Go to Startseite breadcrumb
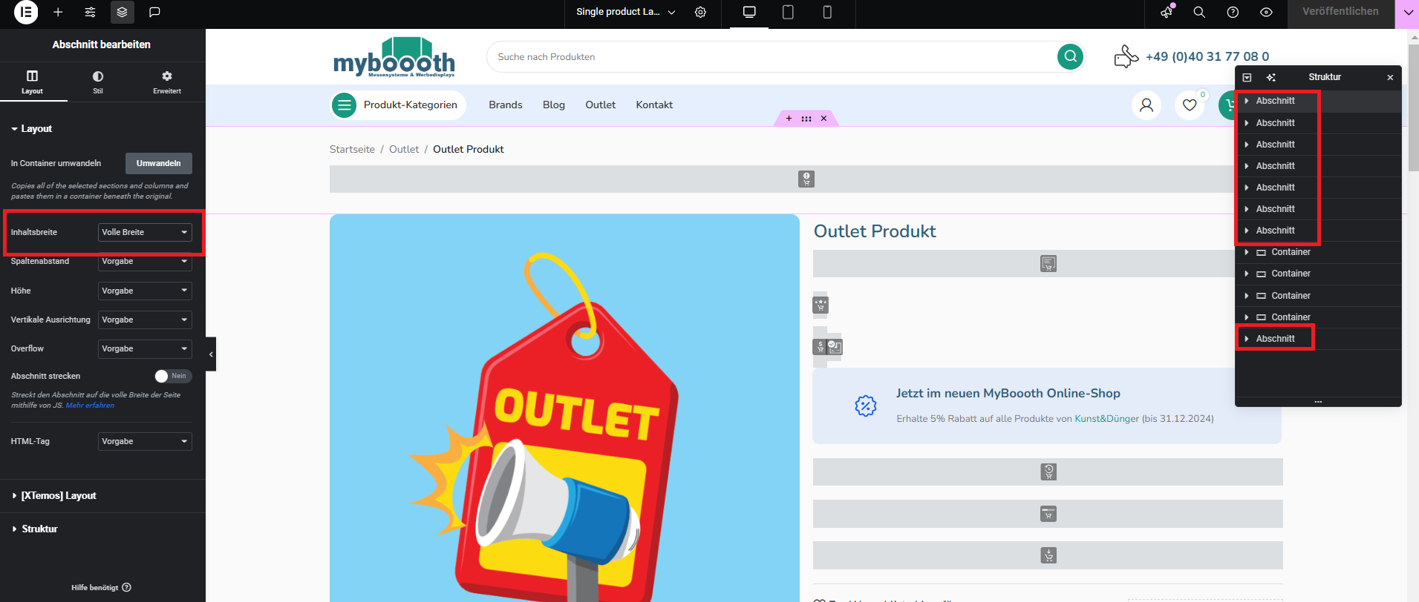This screenshot has width=1419, height=602. [352, 149]
